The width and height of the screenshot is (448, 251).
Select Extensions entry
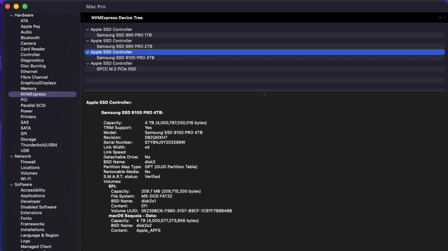pyautogui.click(x=31, y=213)
